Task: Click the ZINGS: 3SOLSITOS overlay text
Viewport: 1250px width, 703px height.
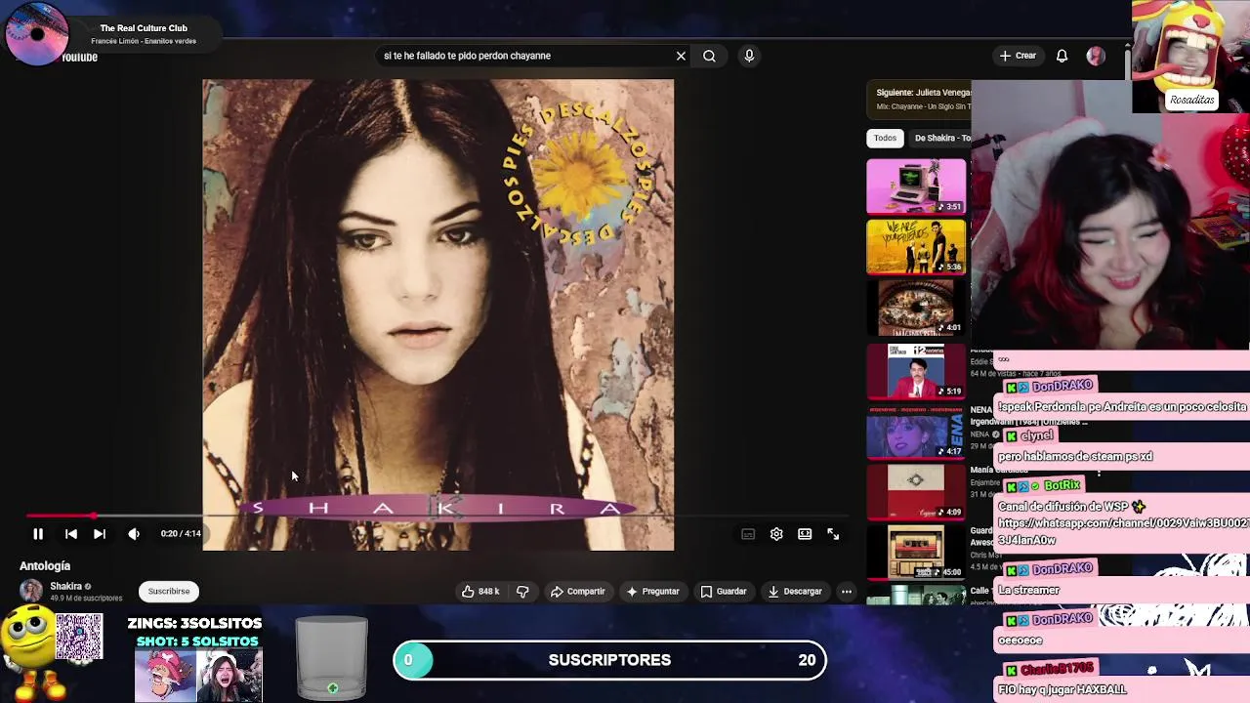Action: point(194,623)
